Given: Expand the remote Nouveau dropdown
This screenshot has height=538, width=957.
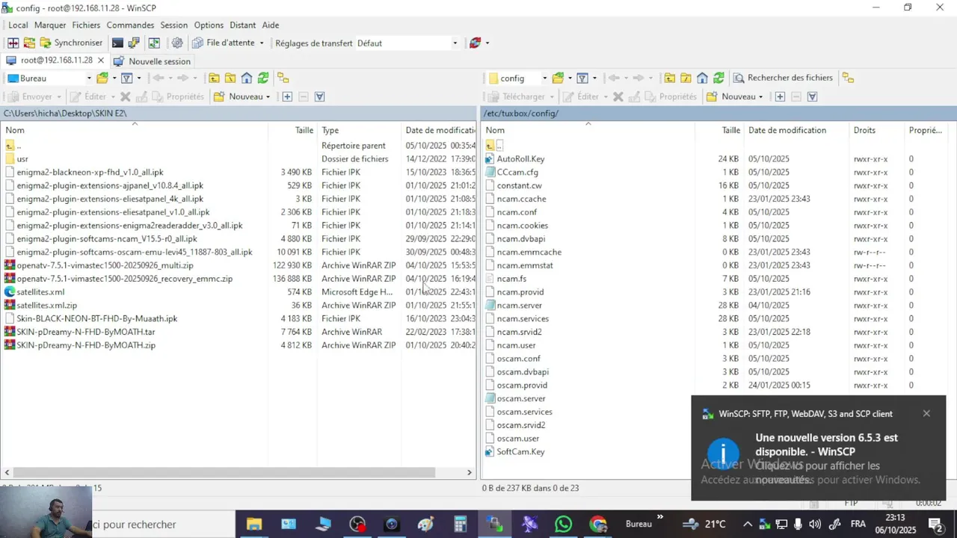Looking at the screenshot, I should pos(760,96).
